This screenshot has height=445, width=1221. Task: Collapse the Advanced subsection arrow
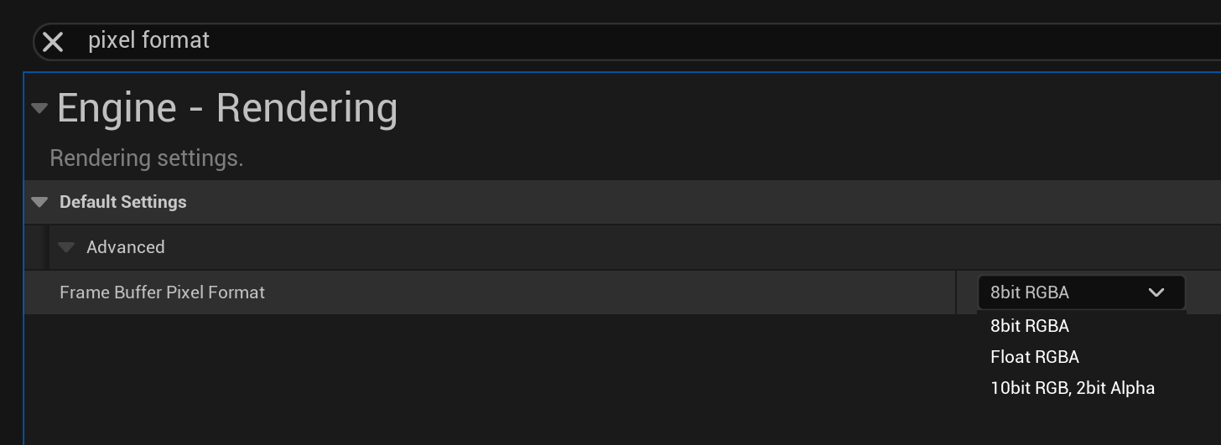(66, 247)
